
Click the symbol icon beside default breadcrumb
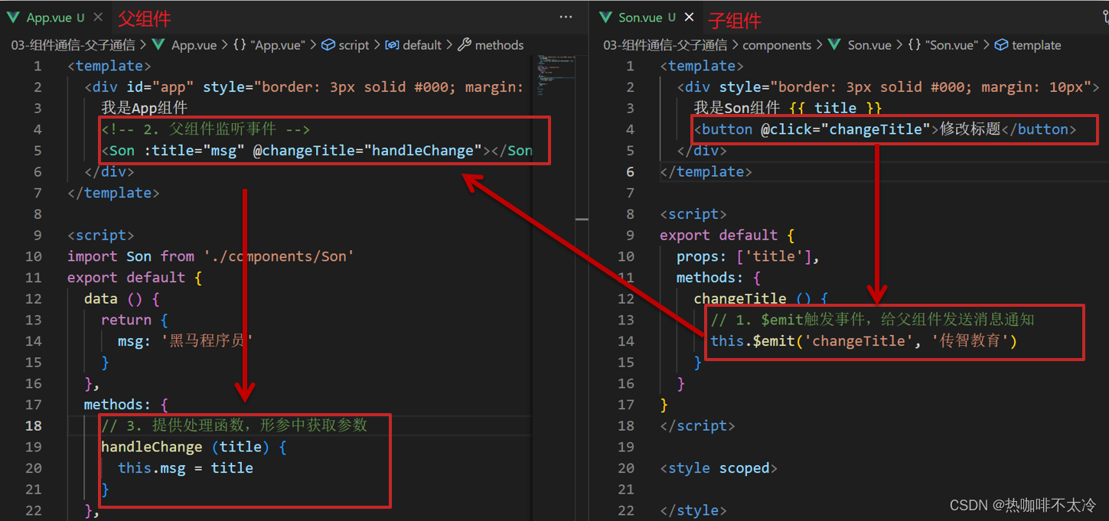(x=392, y=45)
